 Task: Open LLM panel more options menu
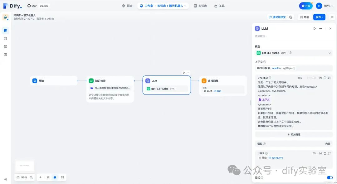click(320, 29)
